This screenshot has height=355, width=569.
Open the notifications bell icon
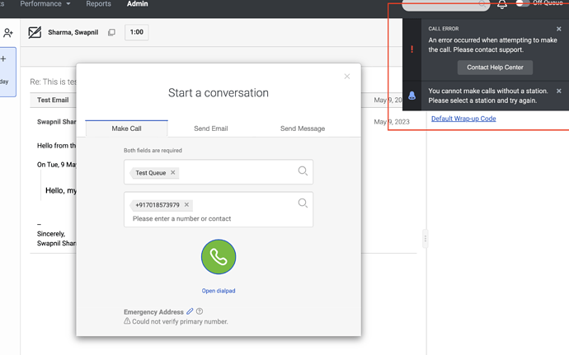(502, 4)
